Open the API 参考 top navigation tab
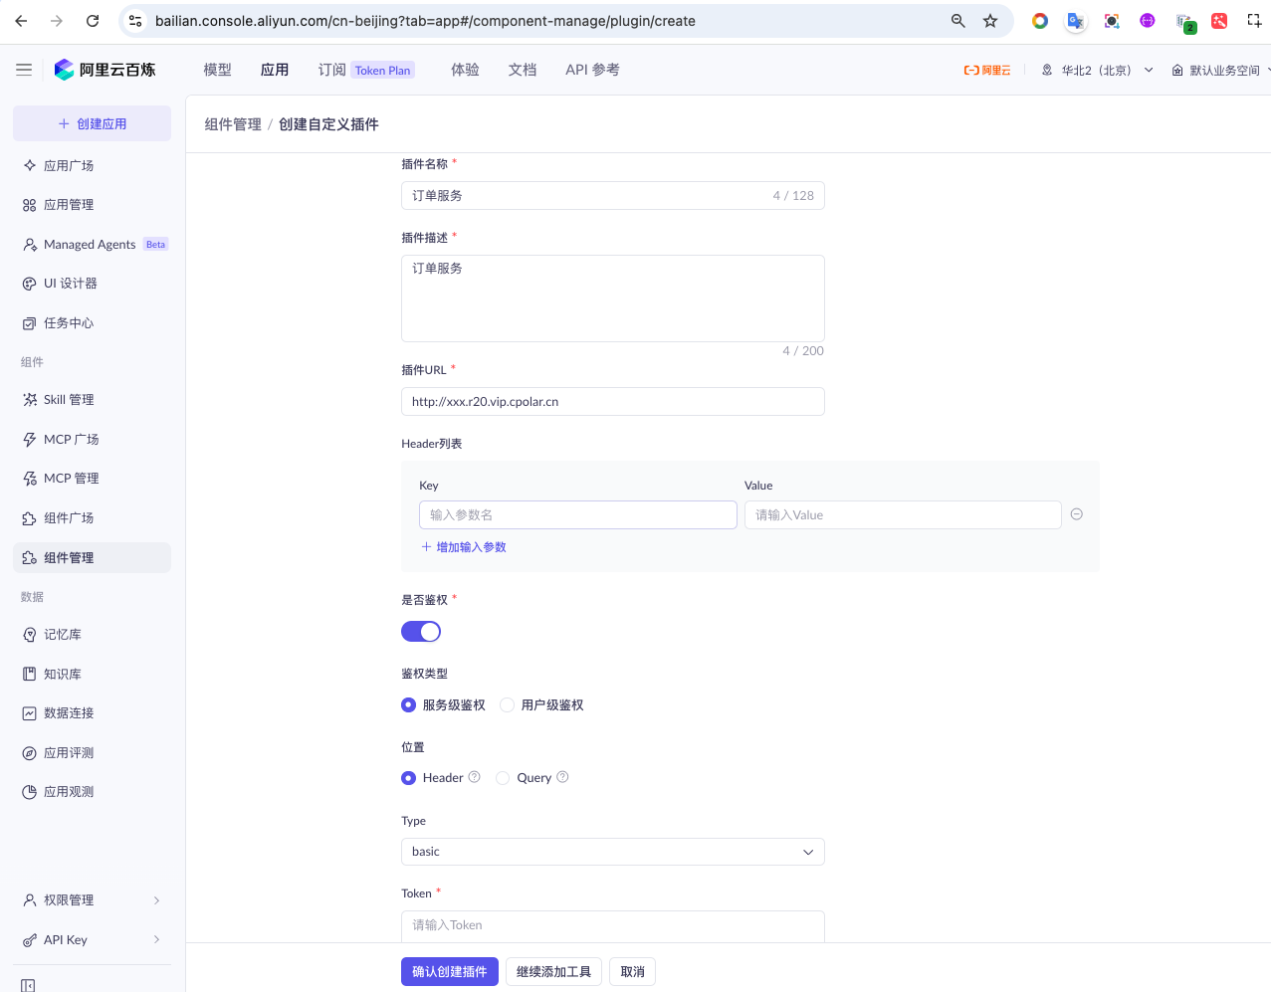 (592, 70)
